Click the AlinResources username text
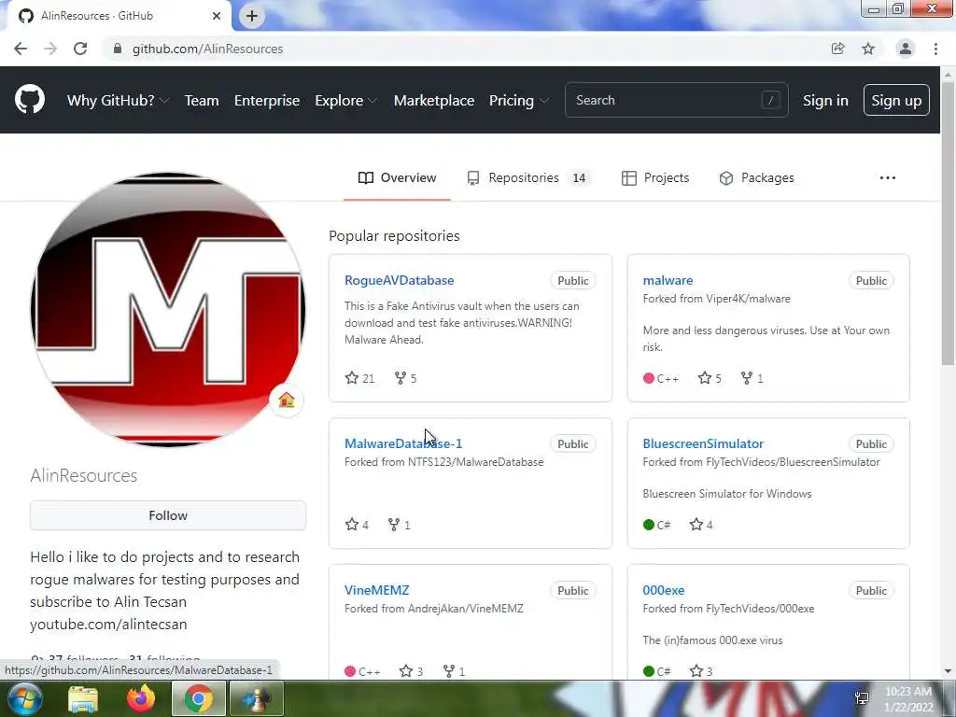The height and width of the screenshot is (717, 956). click(x=83, y=475)
